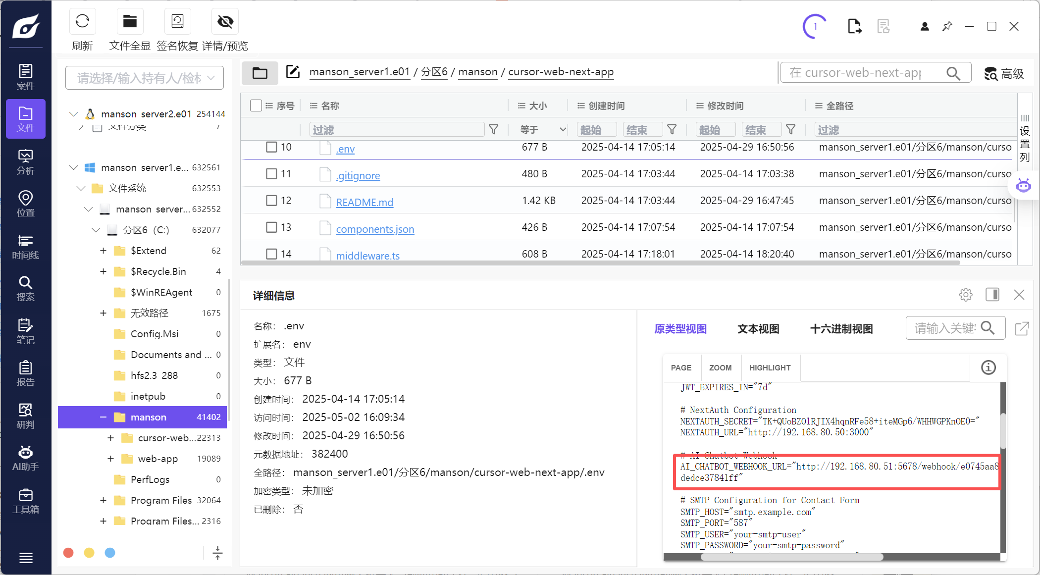Viewport: 1040px width, 575px height.
Task: Switch to 文本视图 tab
Action: pyautogui.click(x=758, y=329)
